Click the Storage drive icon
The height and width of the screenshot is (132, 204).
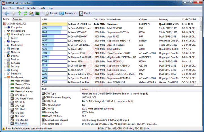[8, 49]
